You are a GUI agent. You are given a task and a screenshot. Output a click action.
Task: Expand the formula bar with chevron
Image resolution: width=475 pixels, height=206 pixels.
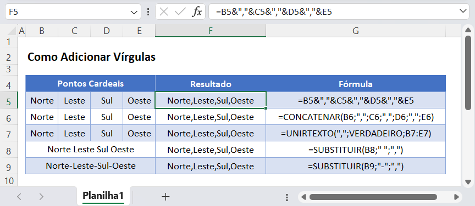point(463,12)
